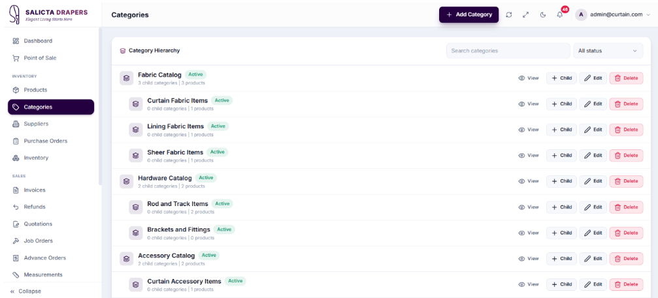
Task: Click the Category Hierarchy heading icon
Action: (x=123, y=51)
